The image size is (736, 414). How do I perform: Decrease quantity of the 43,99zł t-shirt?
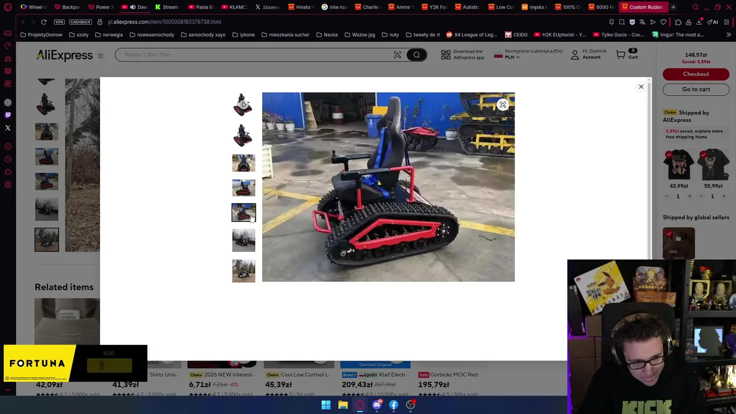(x=666, y=197)
